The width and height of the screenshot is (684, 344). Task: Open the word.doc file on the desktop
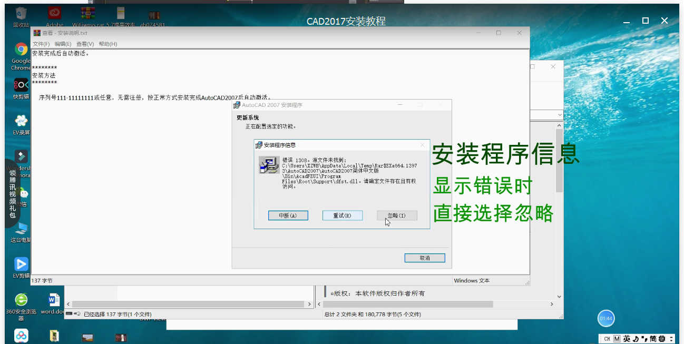53,299
